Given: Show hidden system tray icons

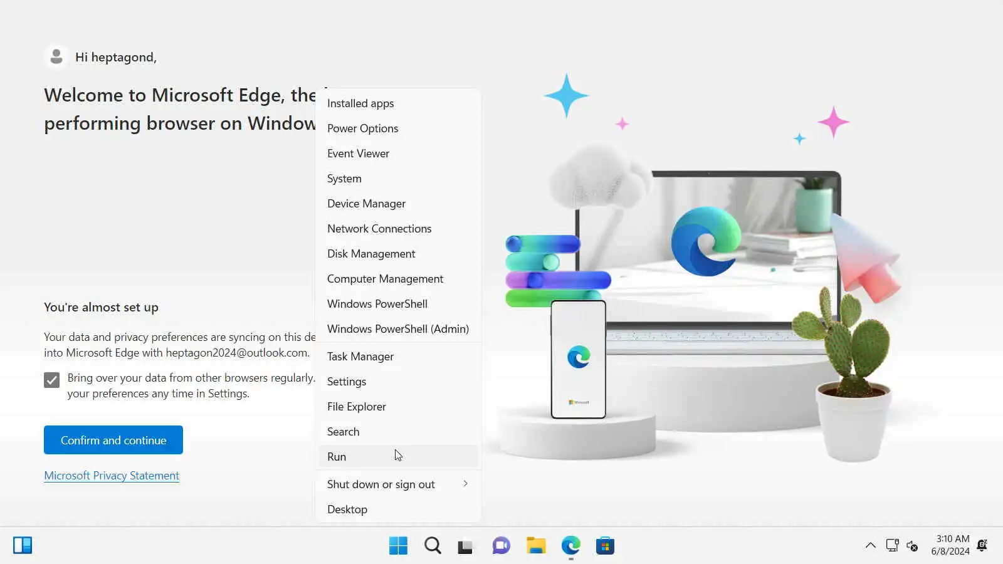Looking at the screenshot, I should point(871,545).
